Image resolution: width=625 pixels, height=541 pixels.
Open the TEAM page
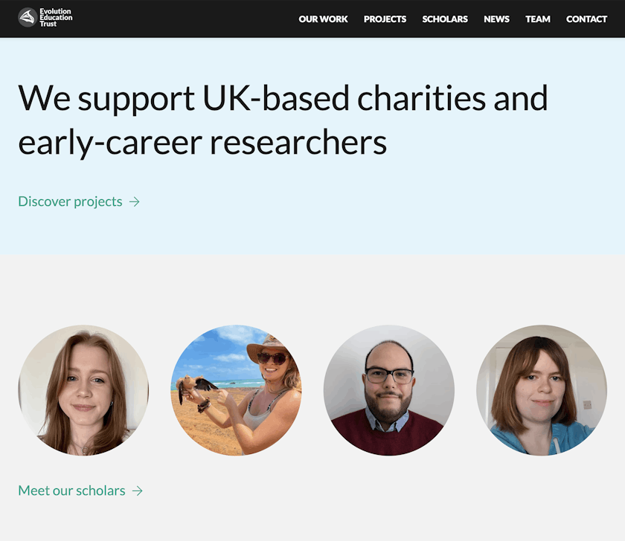click(537, 19)
